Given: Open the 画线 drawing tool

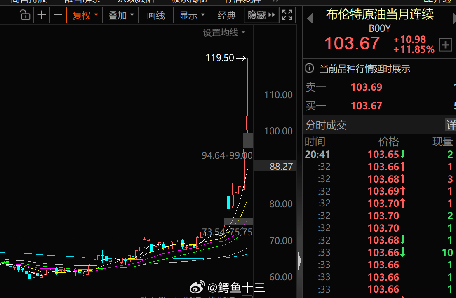Looking at the screenshot, I should (x=155, y=14).
